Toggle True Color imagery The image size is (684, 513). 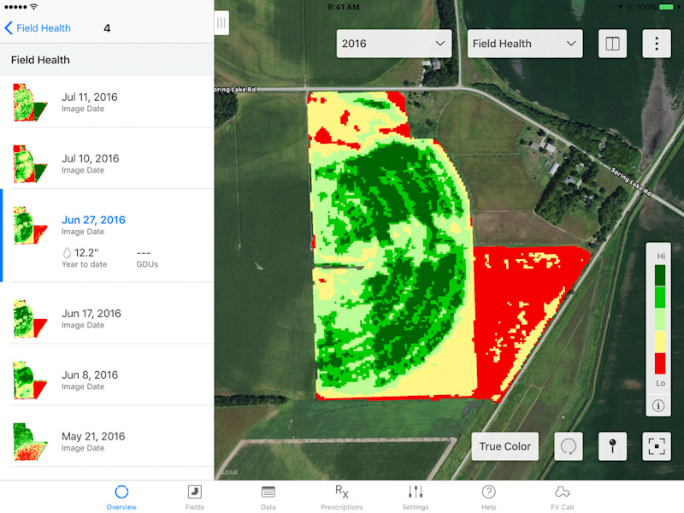point(504,446)
